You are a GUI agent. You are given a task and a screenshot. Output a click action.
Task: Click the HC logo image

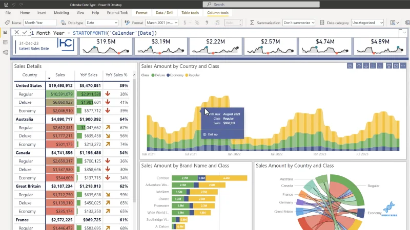(x=66, y=44)
